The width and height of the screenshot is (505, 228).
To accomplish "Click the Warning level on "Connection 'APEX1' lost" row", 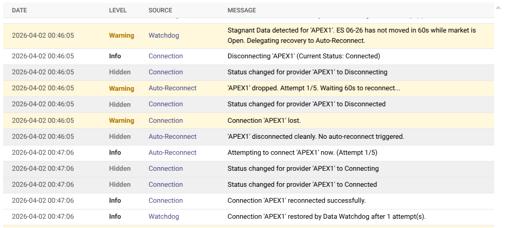I will (x=121, y=121).
